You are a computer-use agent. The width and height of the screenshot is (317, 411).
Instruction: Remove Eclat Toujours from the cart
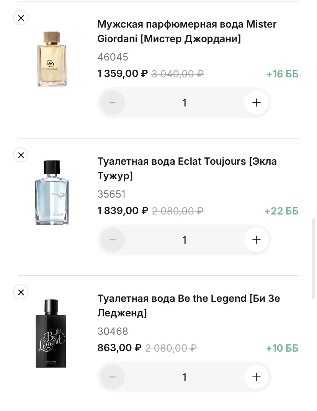pyautogui.click(x=21, y=155)
